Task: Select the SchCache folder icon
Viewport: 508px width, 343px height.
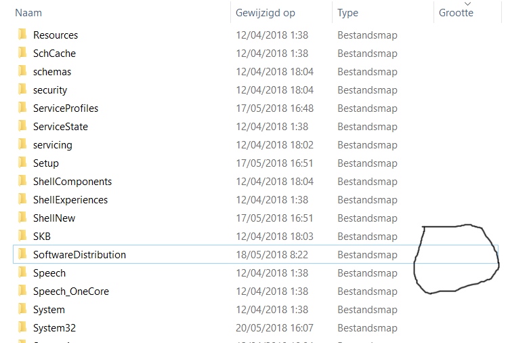Action: point(22,53)
